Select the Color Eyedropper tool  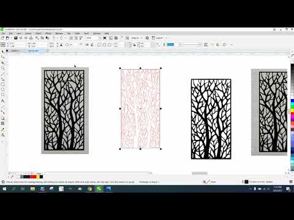pos(2,129)
